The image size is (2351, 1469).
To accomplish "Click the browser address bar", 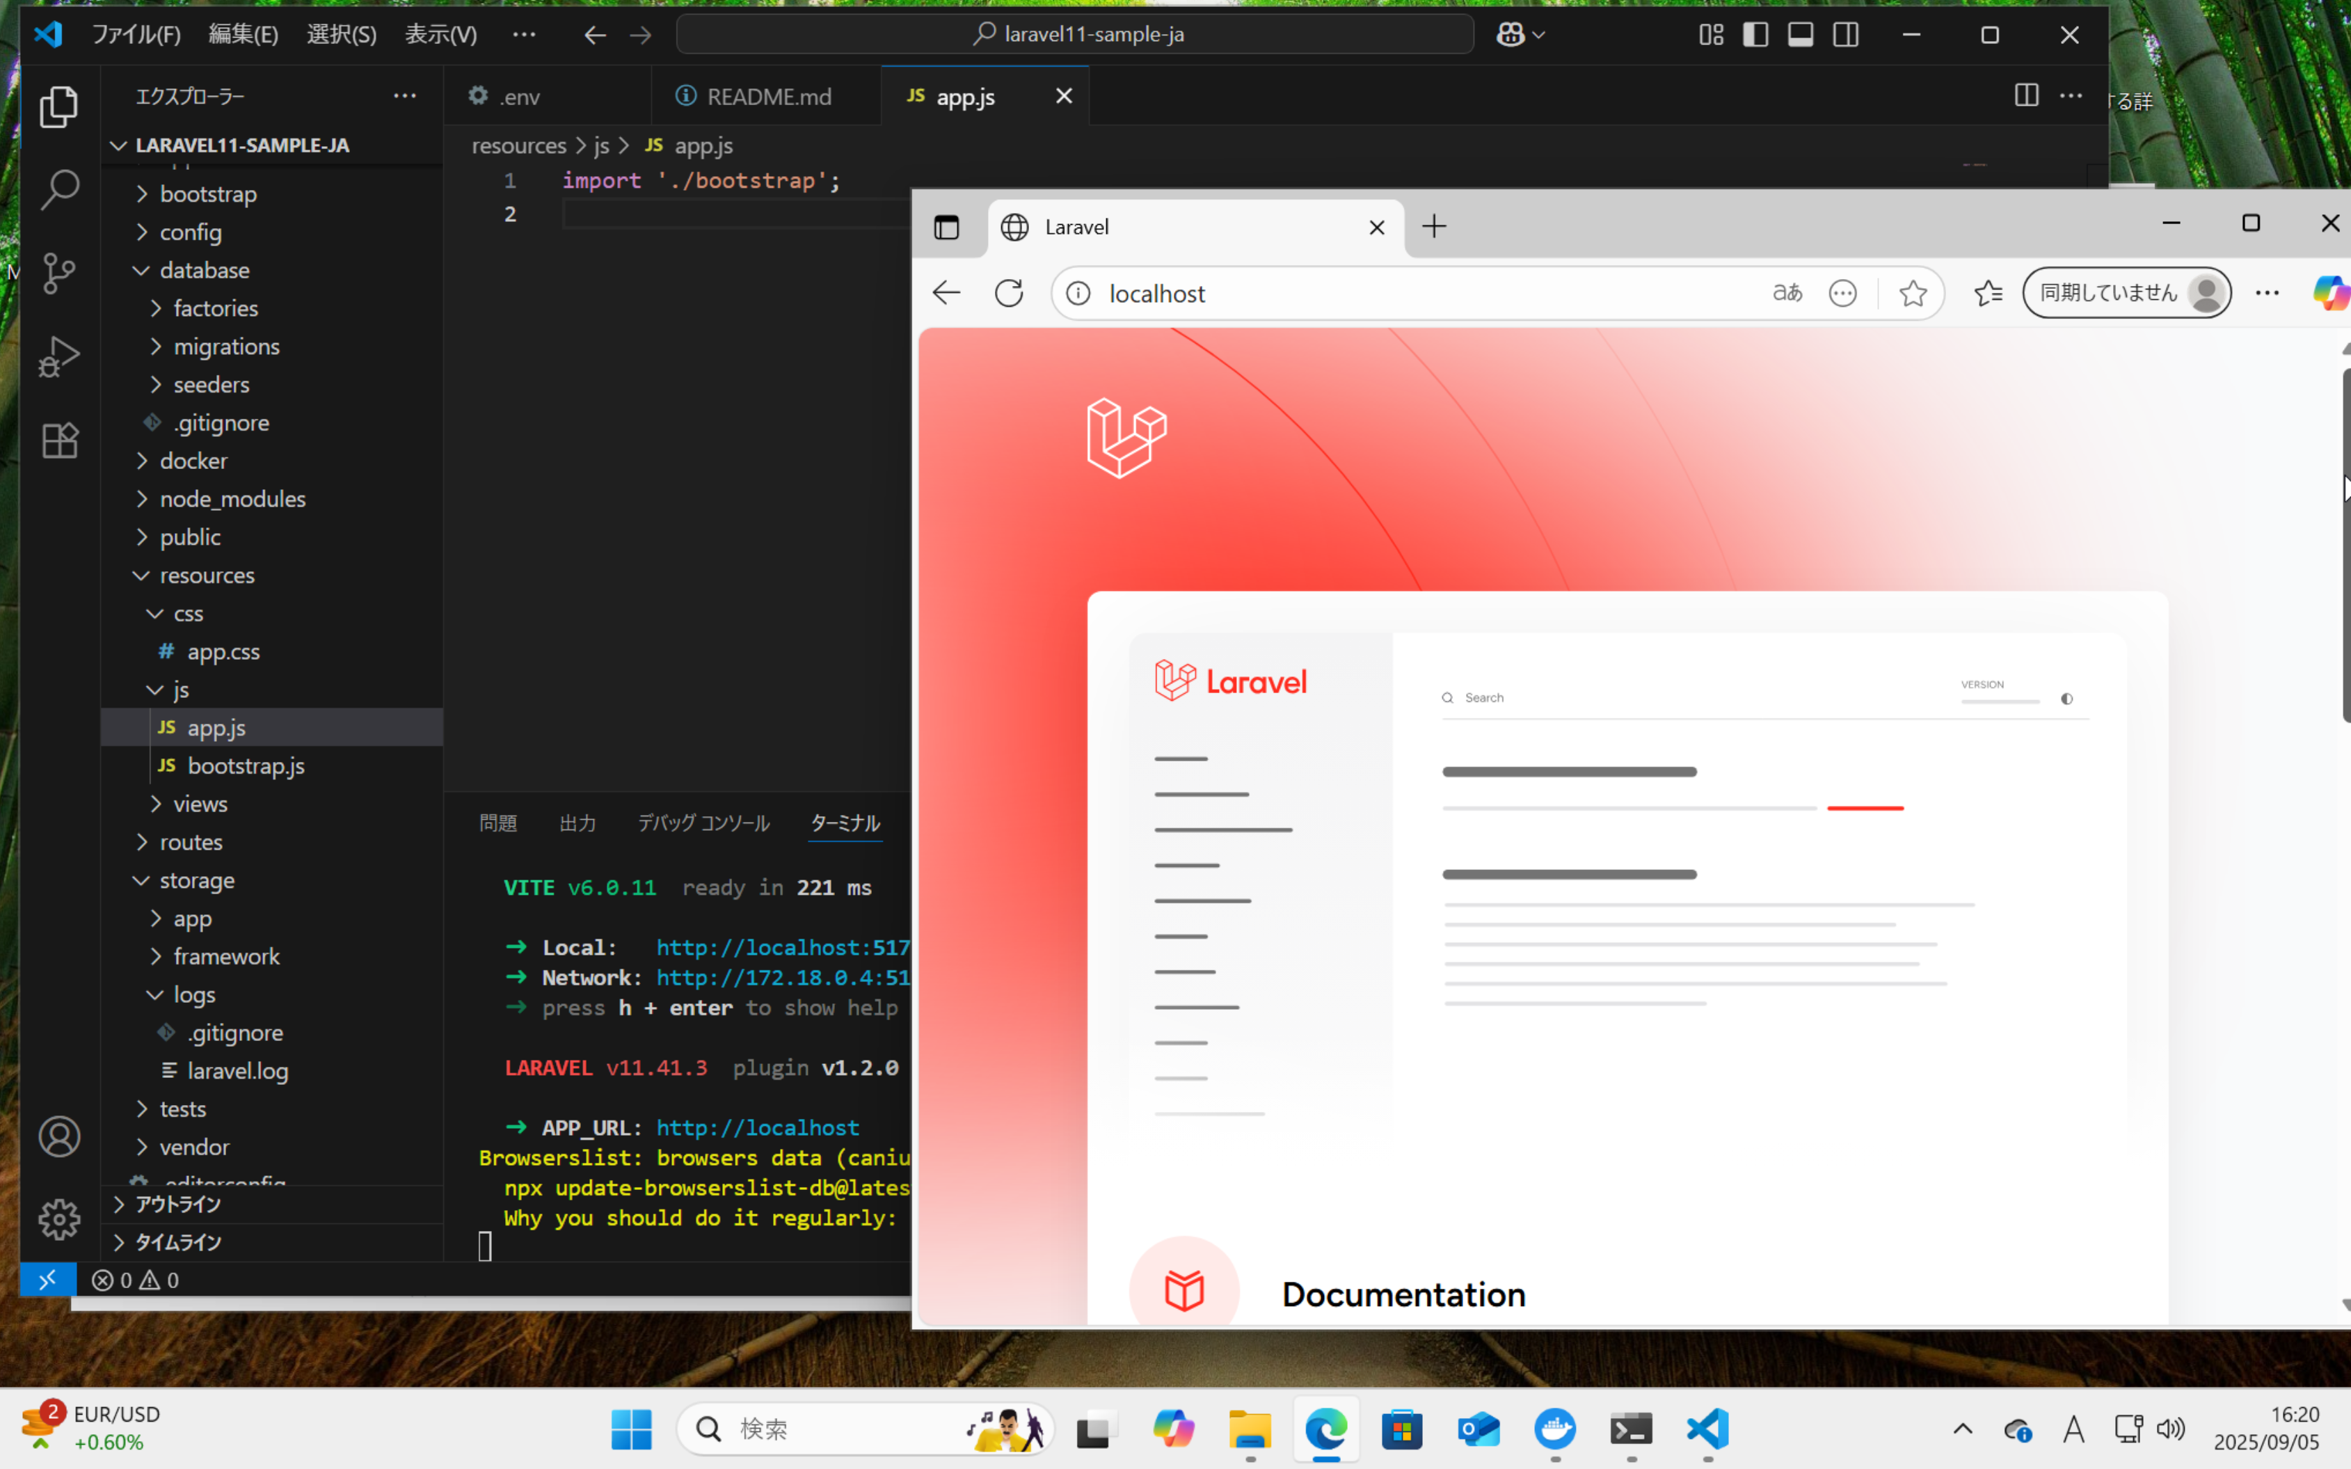I will 1408,294.
